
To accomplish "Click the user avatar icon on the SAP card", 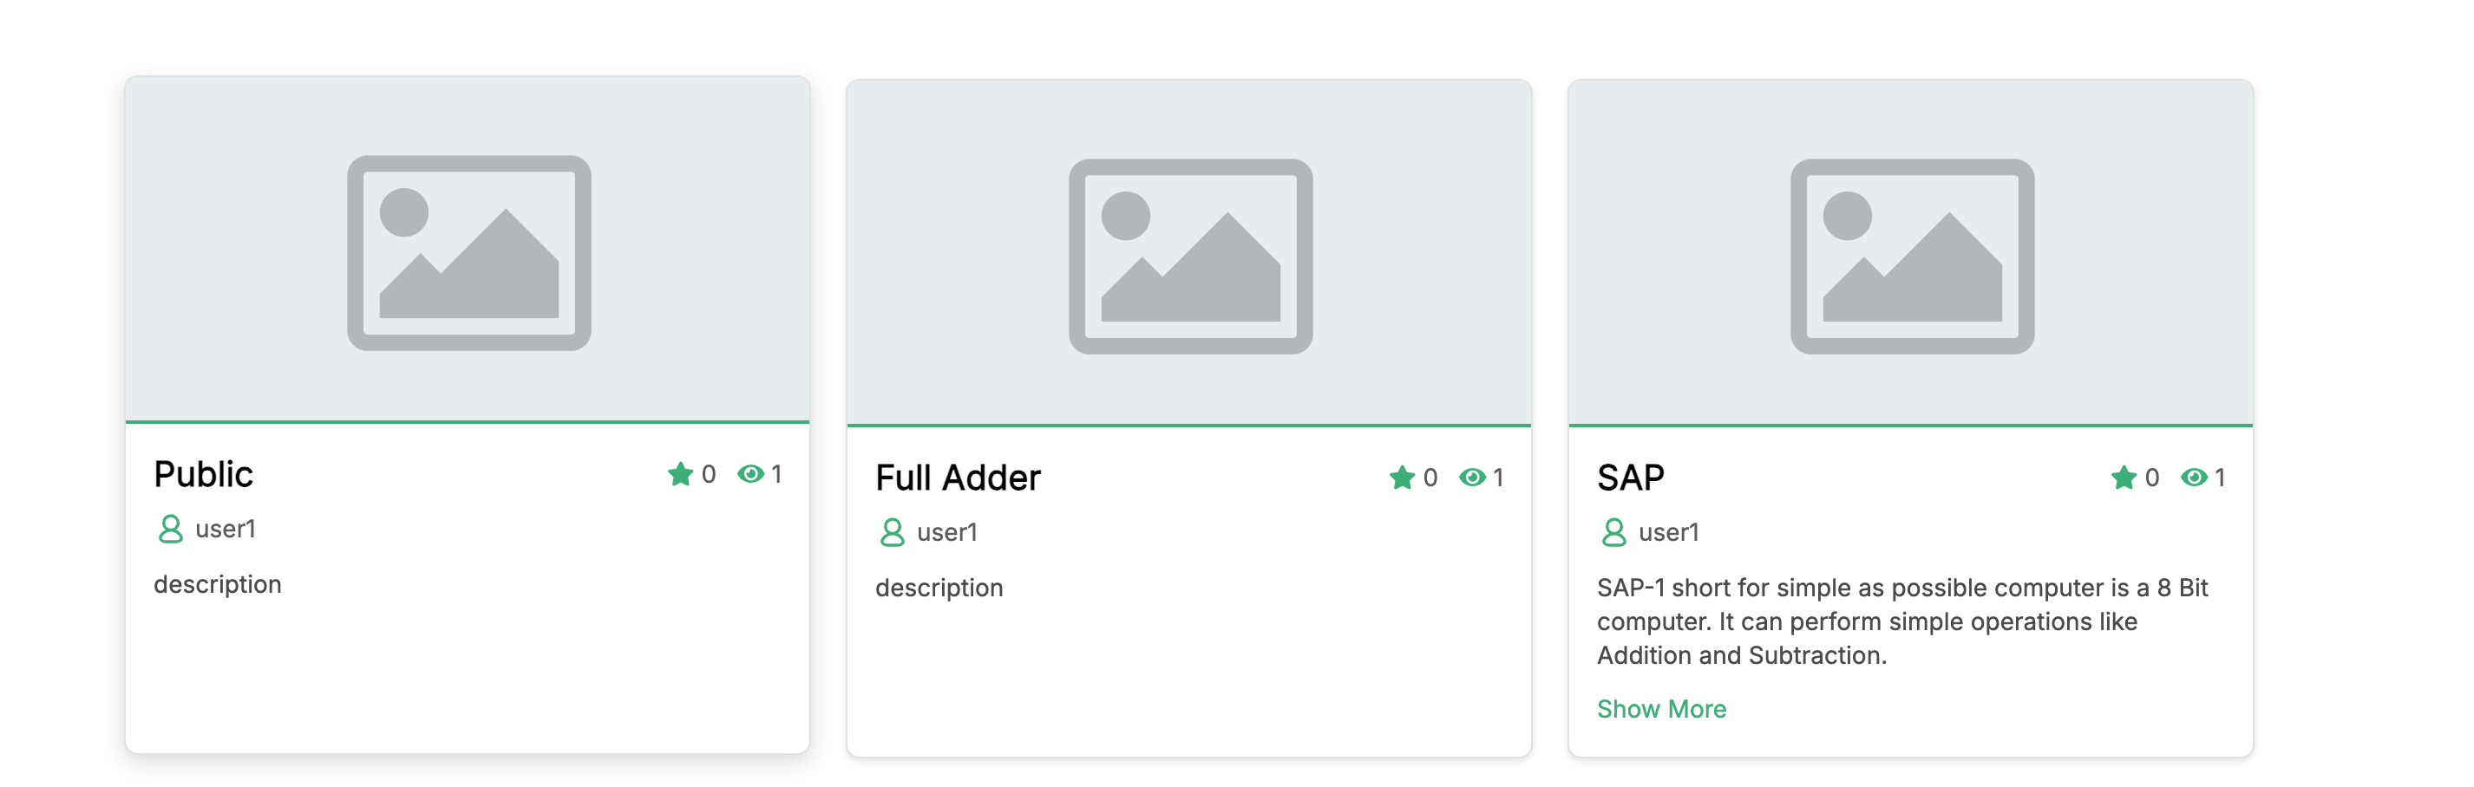I will (1613, 534).
